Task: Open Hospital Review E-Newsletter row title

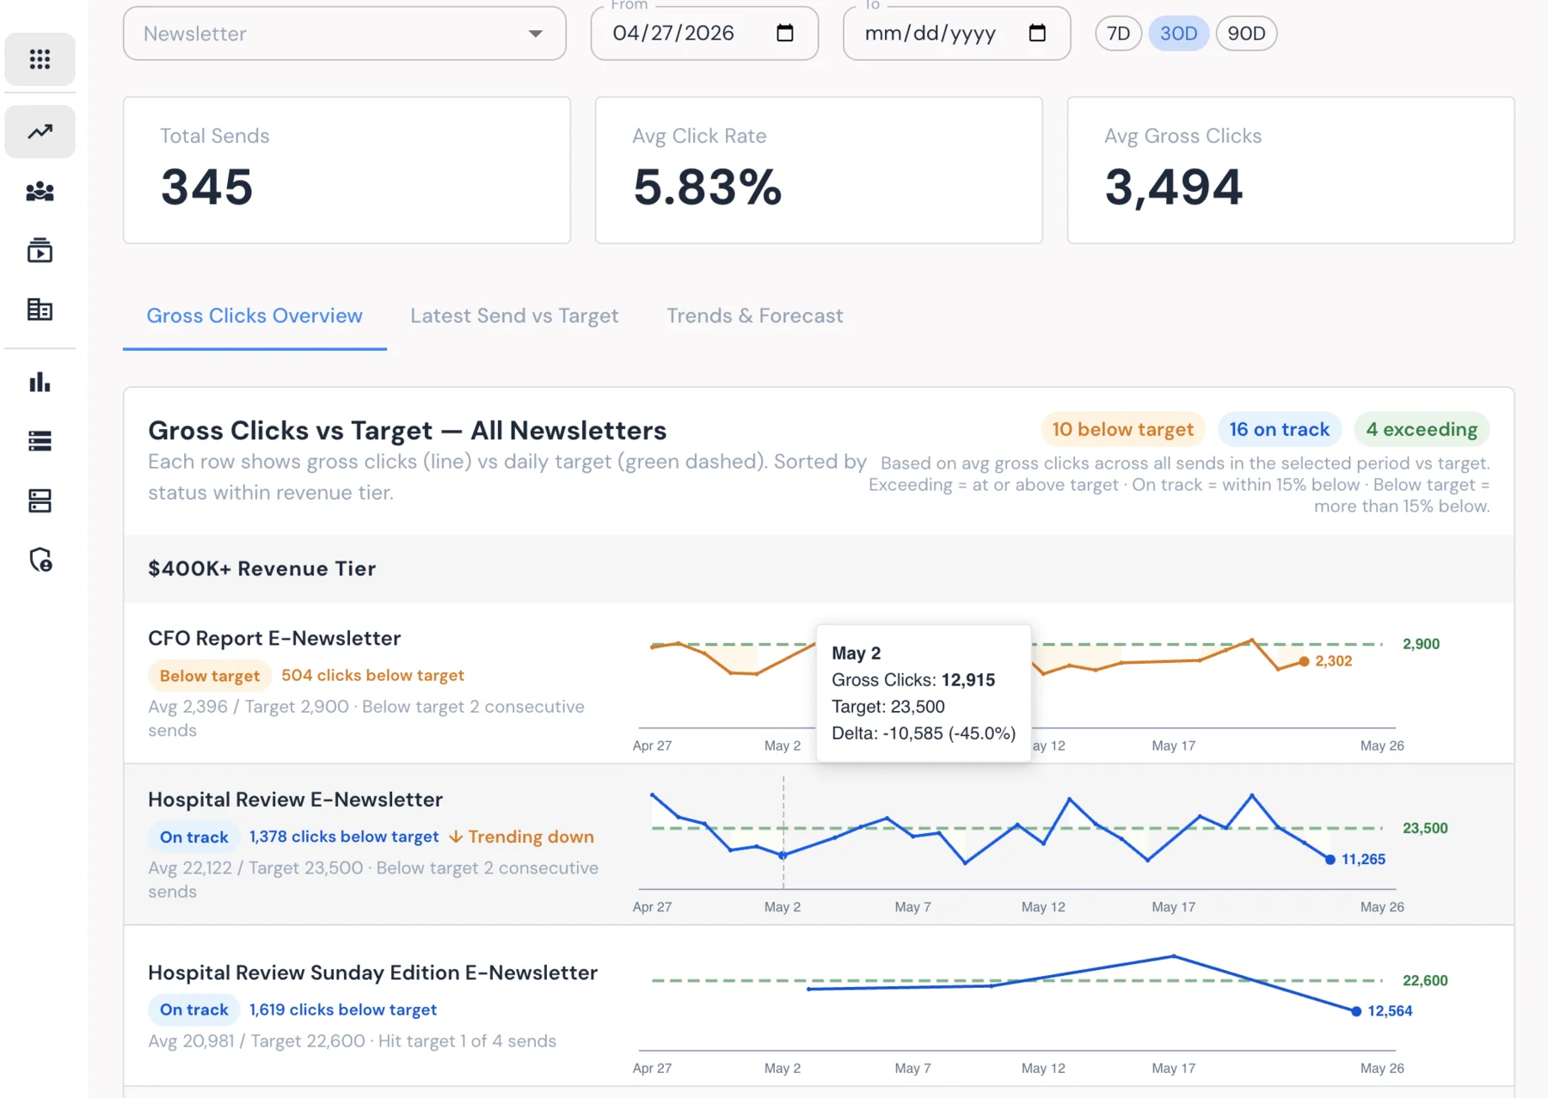Action: pos(295,800)
